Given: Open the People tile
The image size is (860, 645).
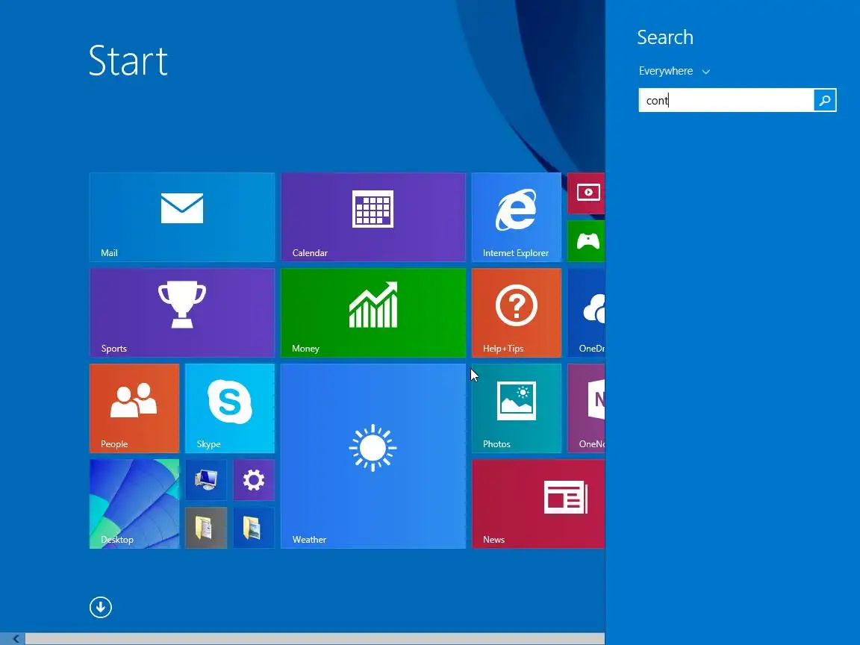Looking at the screenshot, I should [134, 408].
